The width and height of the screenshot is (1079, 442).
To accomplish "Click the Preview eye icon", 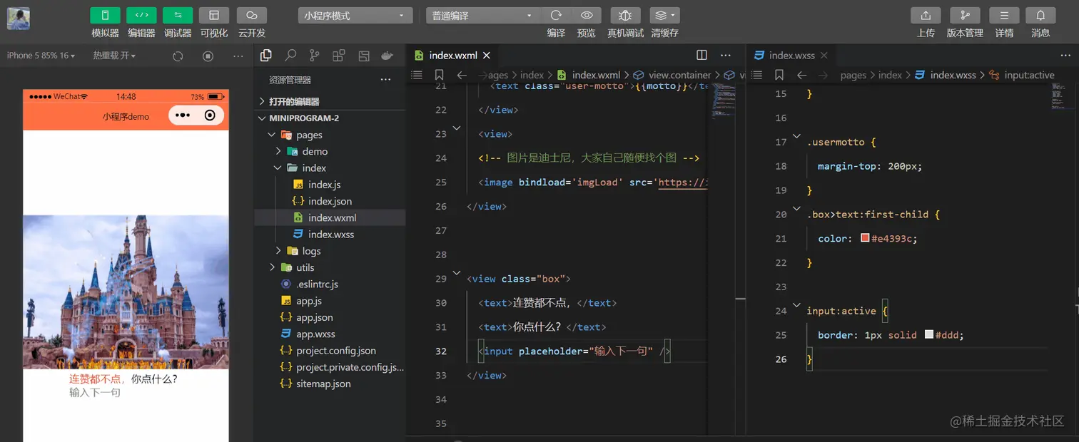I will 587,16.
